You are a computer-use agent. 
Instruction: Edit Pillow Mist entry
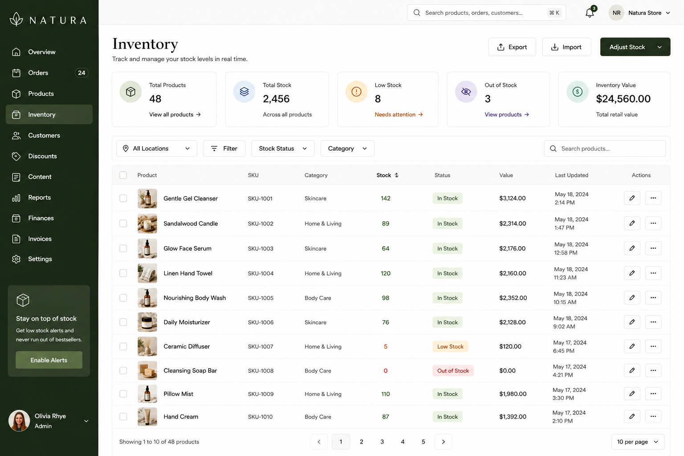point(632,394)
